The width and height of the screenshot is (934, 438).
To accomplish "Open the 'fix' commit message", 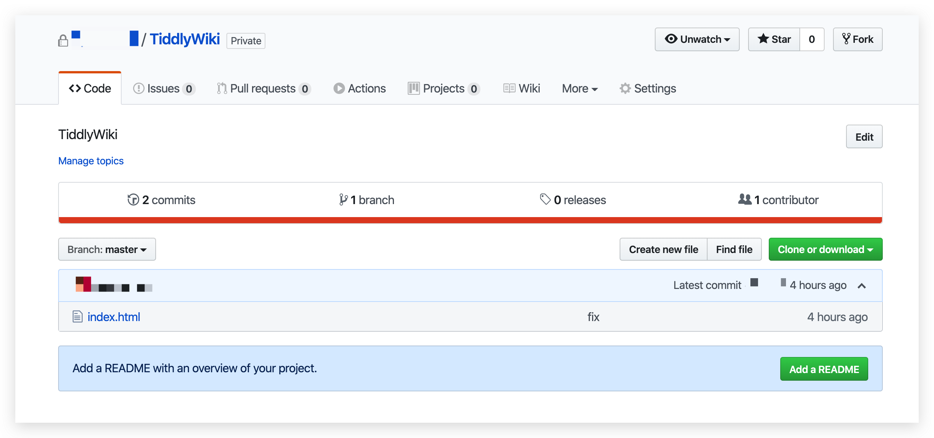I will pos(593,317).
